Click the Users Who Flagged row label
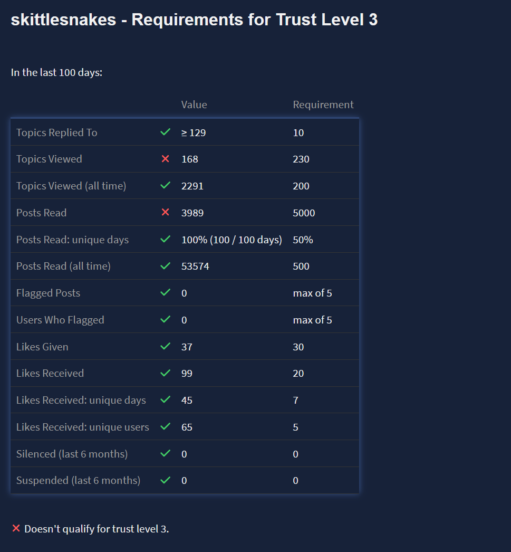The image size is (511, 552). 60,320
